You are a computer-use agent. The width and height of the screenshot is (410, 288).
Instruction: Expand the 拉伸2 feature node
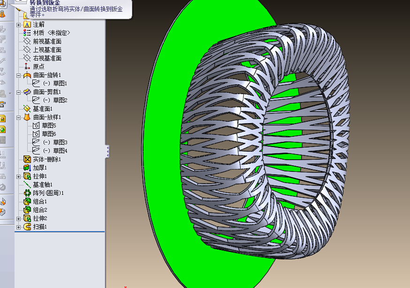click(x=18, y=219)
